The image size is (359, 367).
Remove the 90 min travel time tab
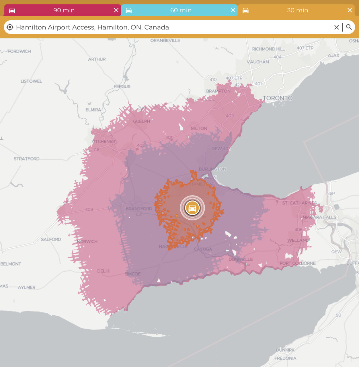116,10
